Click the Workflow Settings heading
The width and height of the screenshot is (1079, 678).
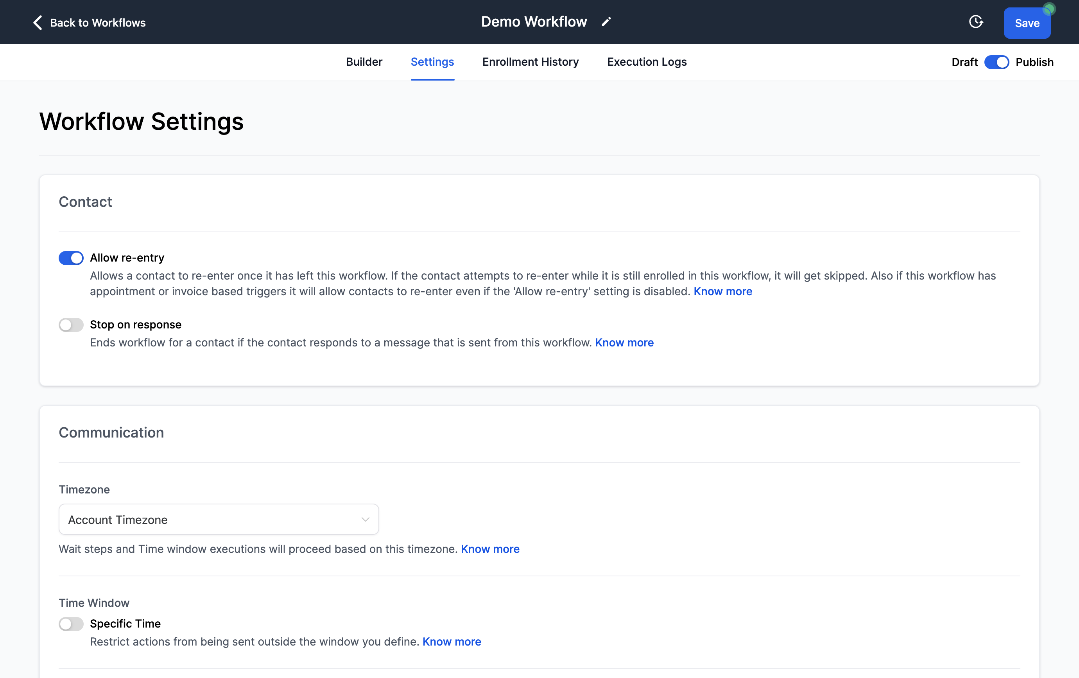141,122
